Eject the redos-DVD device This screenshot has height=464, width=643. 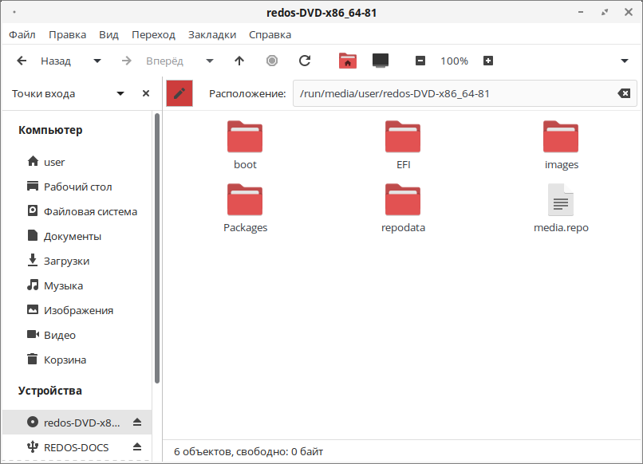[137, 423]
